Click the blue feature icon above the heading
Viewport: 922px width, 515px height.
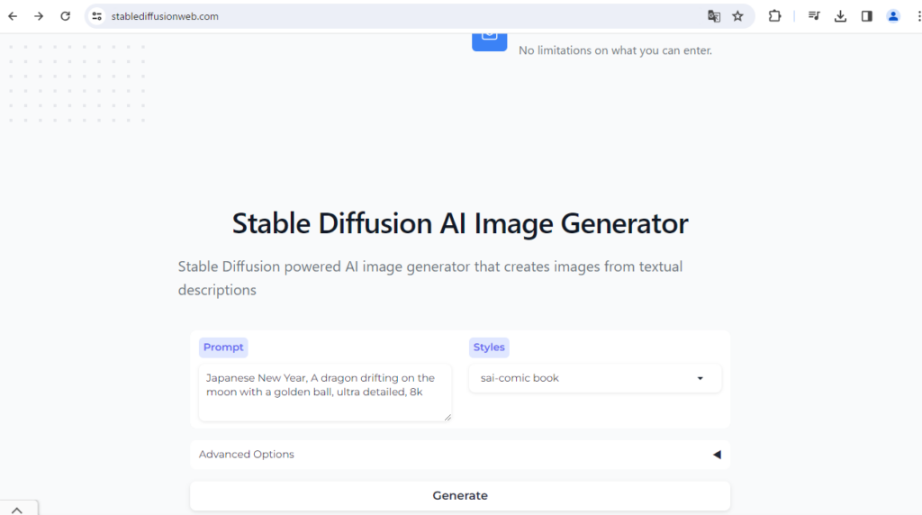coord(489,42)
